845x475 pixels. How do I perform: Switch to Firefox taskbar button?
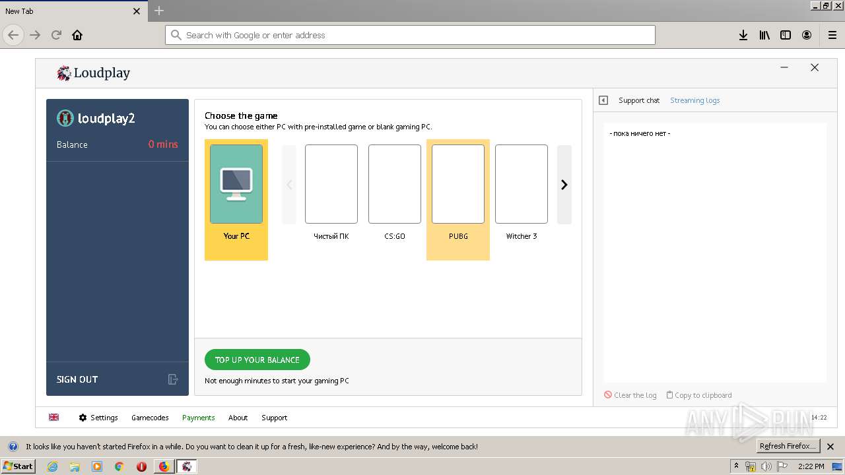pyautogui.click(x=164, y=466)
